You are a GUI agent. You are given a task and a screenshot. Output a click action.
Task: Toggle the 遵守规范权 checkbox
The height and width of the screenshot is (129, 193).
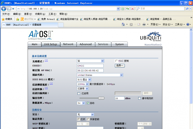pos(139,98)
